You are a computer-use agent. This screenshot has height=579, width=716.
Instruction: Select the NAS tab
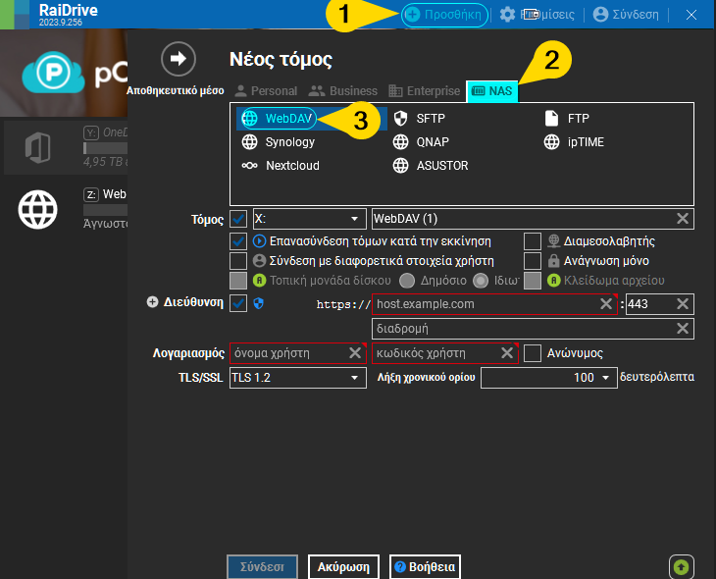(491, 91)
